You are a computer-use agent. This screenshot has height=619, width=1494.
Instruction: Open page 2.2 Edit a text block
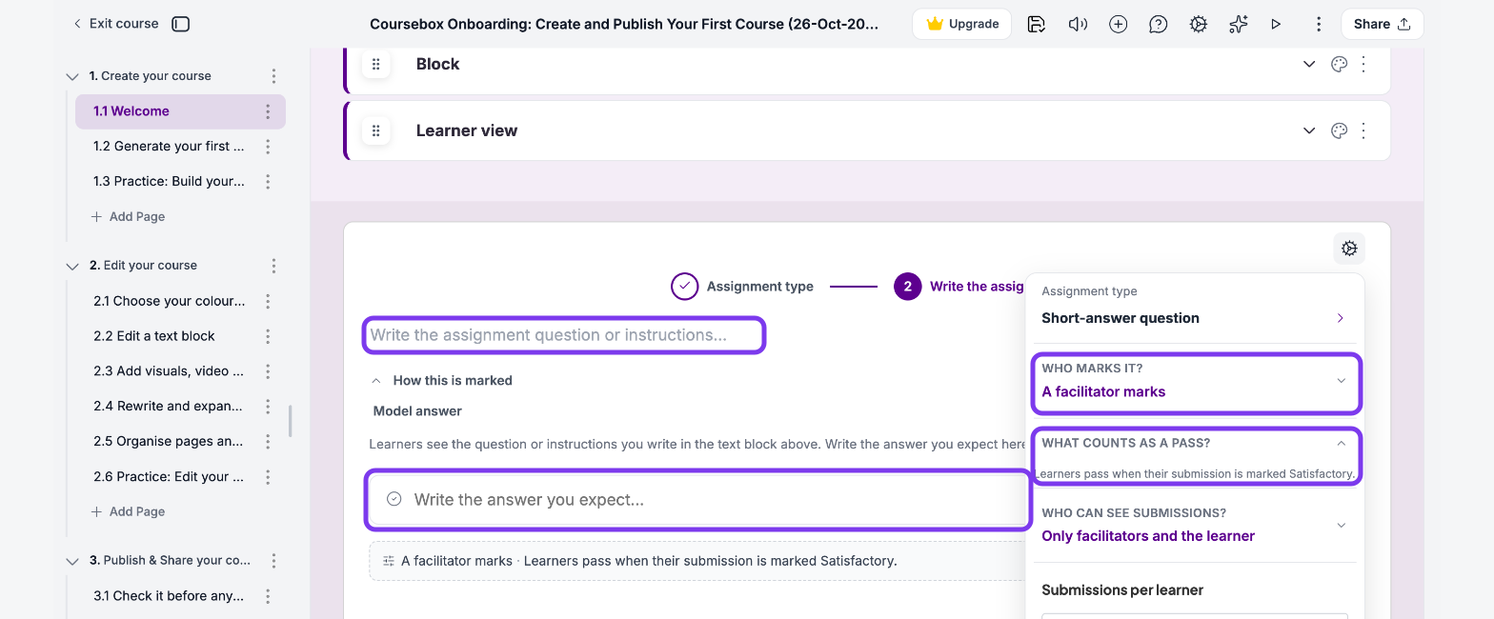(x=154, y=336)
